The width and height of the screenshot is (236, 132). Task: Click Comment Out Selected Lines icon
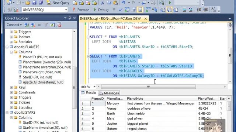point(184,10)
